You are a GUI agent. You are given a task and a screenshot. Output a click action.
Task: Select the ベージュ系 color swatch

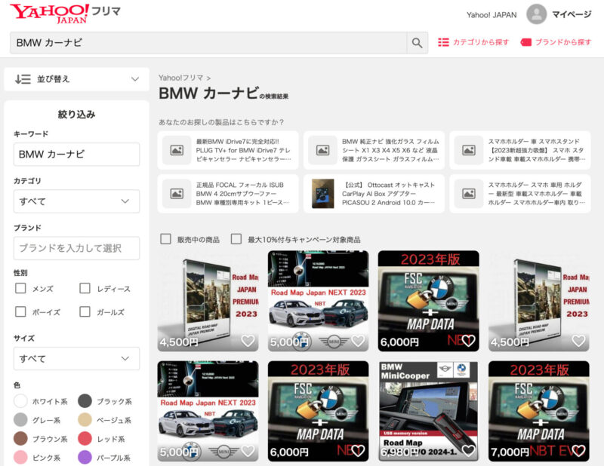pyautogui.click(x=85, y=420)
